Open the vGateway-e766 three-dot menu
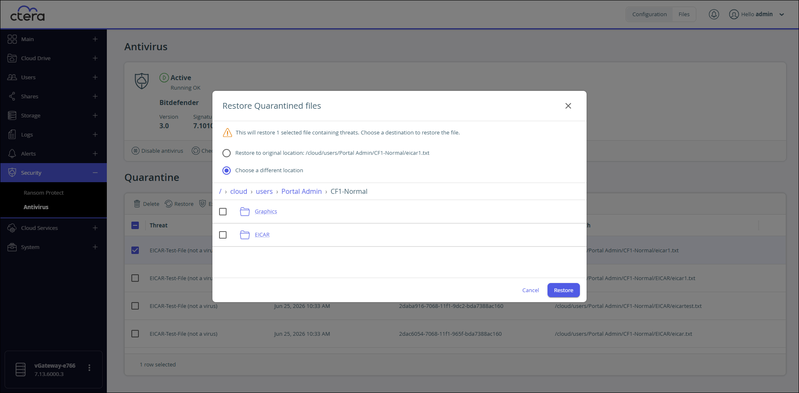Viewport: 799px width, 393px height. coord(89,368)
